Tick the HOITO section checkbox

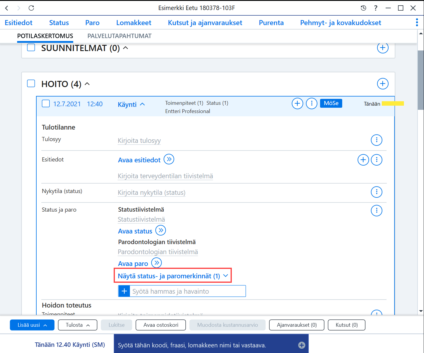(x=31, y=84)
